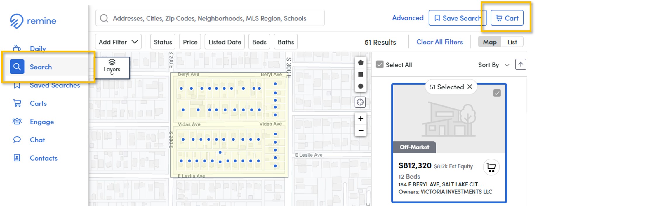Zoom out on the map
Image resolution: width=659 pixels, height=206 pixels.
pos(361,130)
